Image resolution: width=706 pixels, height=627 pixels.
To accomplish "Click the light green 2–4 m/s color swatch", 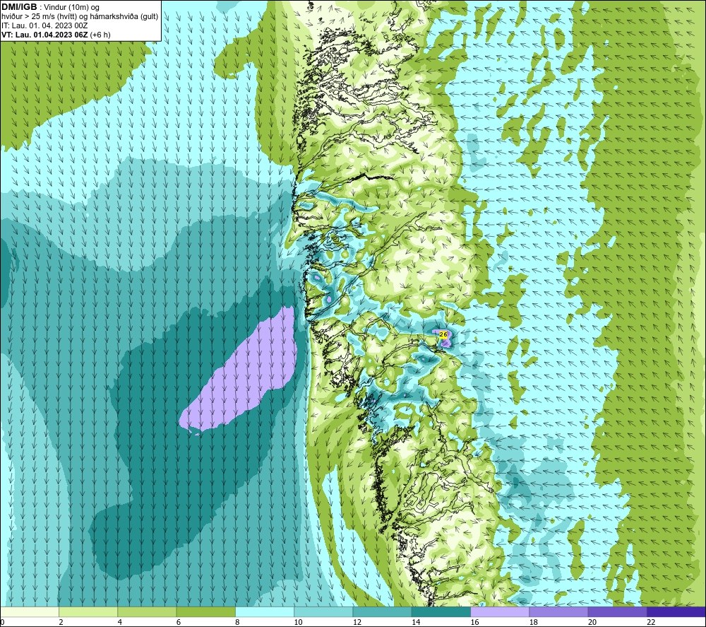I will click(x=88, y=612).
